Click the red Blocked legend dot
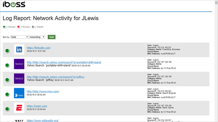The width and height of the screenshot is (218, 122). 18,27
